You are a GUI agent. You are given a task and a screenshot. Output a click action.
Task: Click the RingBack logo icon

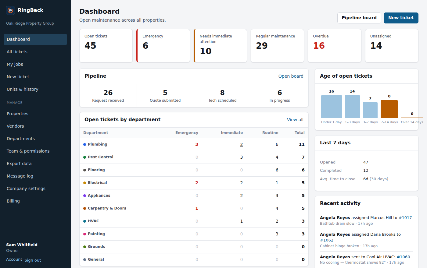10,10
